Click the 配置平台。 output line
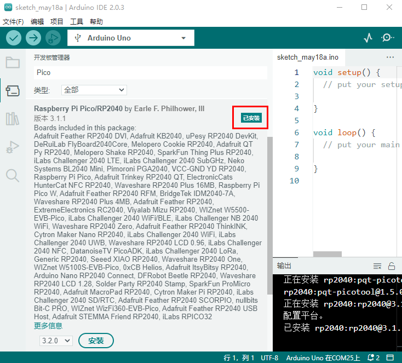This screenshot has width=402, height=363. [303, 315]
